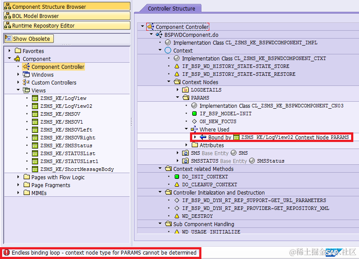Click the Context circle icon
Screen dimensions: 359x259
168,50
